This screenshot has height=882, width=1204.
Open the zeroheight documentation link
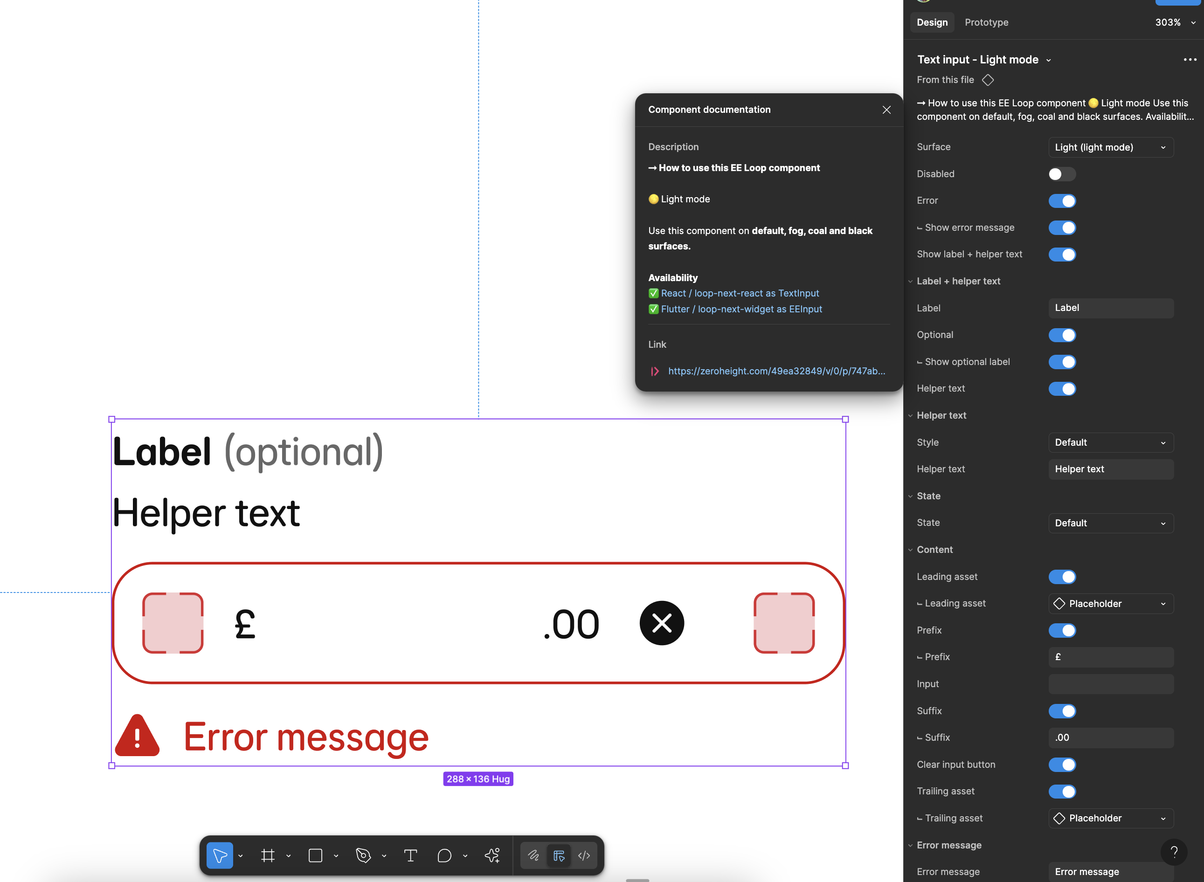point(776,371)
